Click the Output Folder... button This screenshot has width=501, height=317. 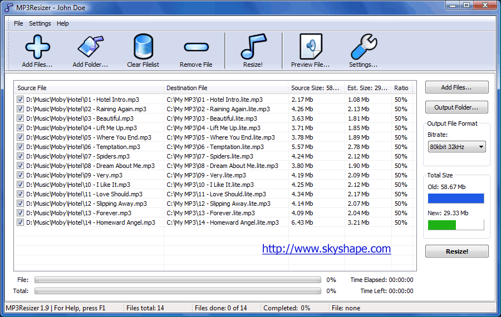pos(456,107)
